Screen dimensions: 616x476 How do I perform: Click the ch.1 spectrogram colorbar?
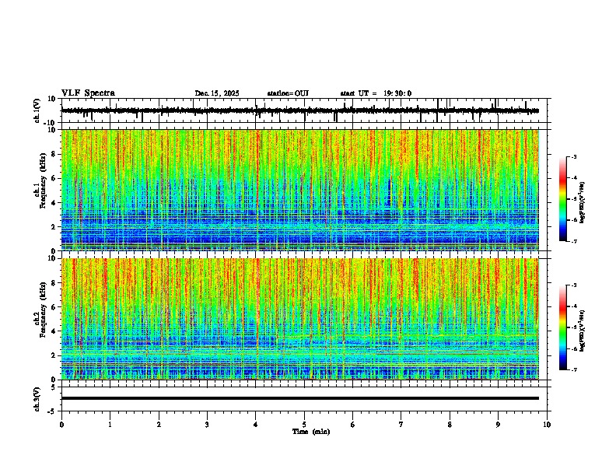[563, 199]
